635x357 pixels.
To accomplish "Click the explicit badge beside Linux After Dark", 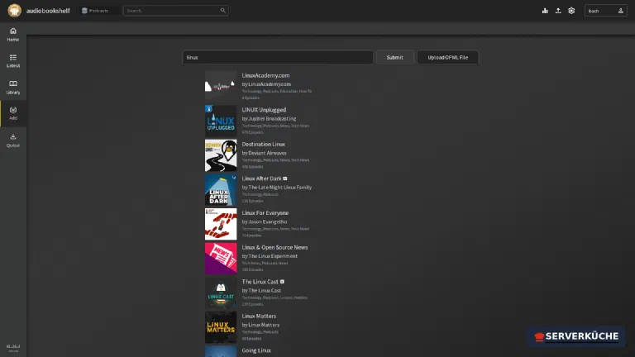I will point(285,178).
